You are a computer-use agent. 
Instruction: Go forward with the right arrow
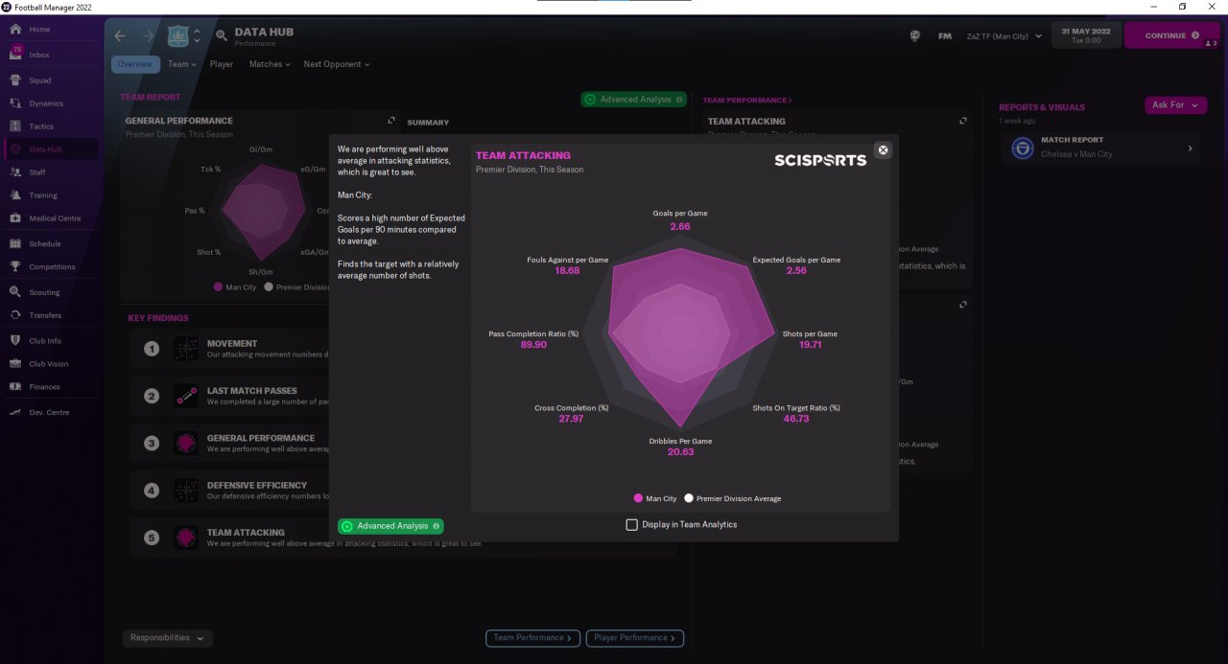pyautogui.click(x=148, y=36)
